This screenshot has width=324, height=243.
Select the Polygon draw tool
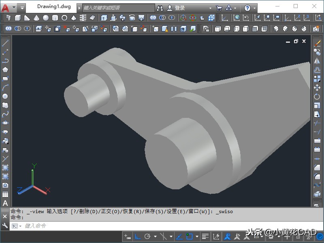[5, 70]
